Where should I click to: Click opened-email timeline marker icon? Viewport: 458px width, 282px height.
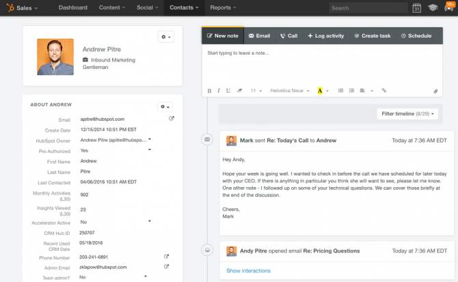point(207,250)
